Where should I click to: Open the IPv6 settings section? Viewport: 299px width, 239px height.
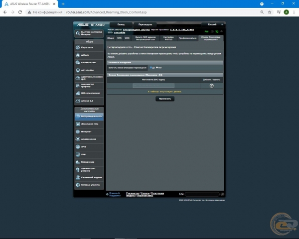click(x=89, y=147)
